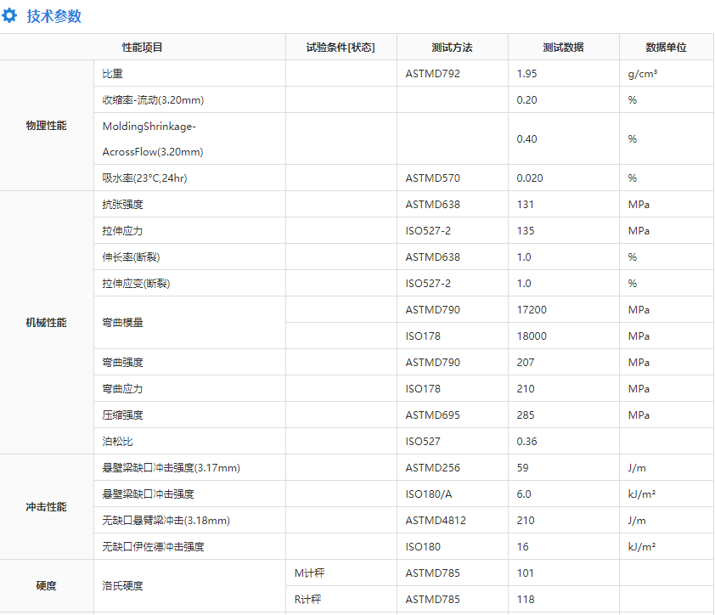Click the ISO180/A test method cell

[429, 494]
